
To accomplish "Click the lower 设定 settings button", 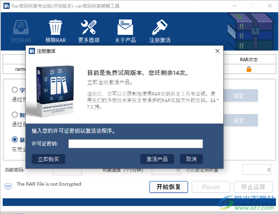I will pos(241,120).
